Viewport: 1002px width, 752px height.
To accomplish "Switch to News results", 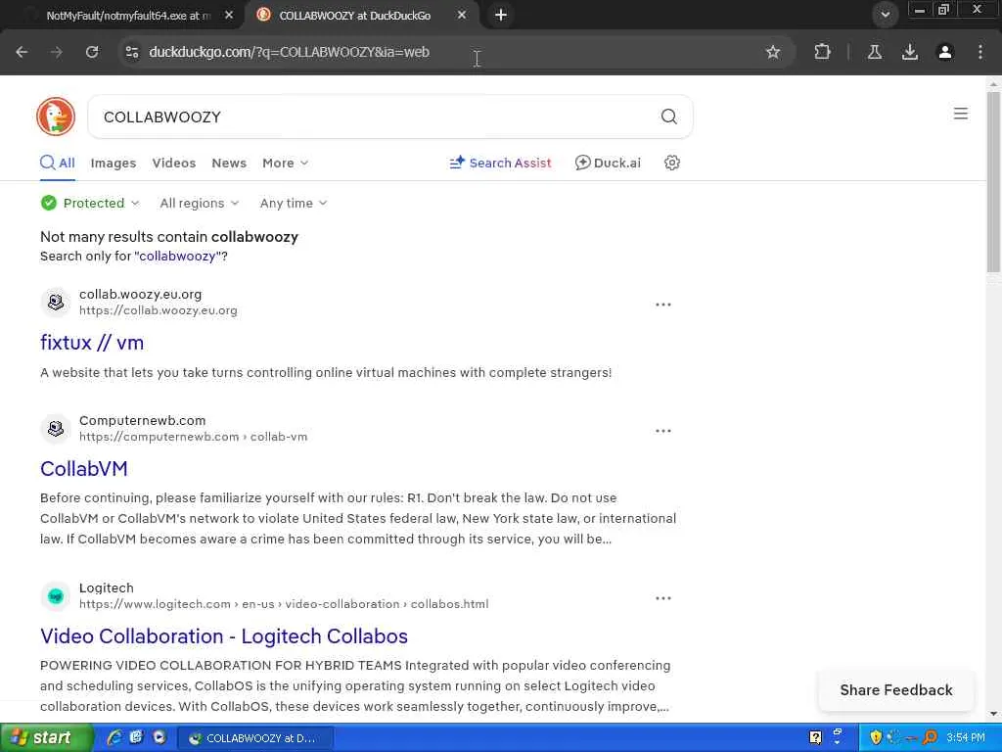I will 229,164.
